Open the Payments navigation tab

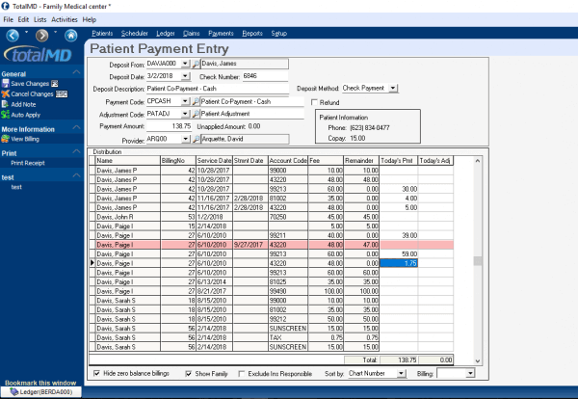click(x=221, y=34)
